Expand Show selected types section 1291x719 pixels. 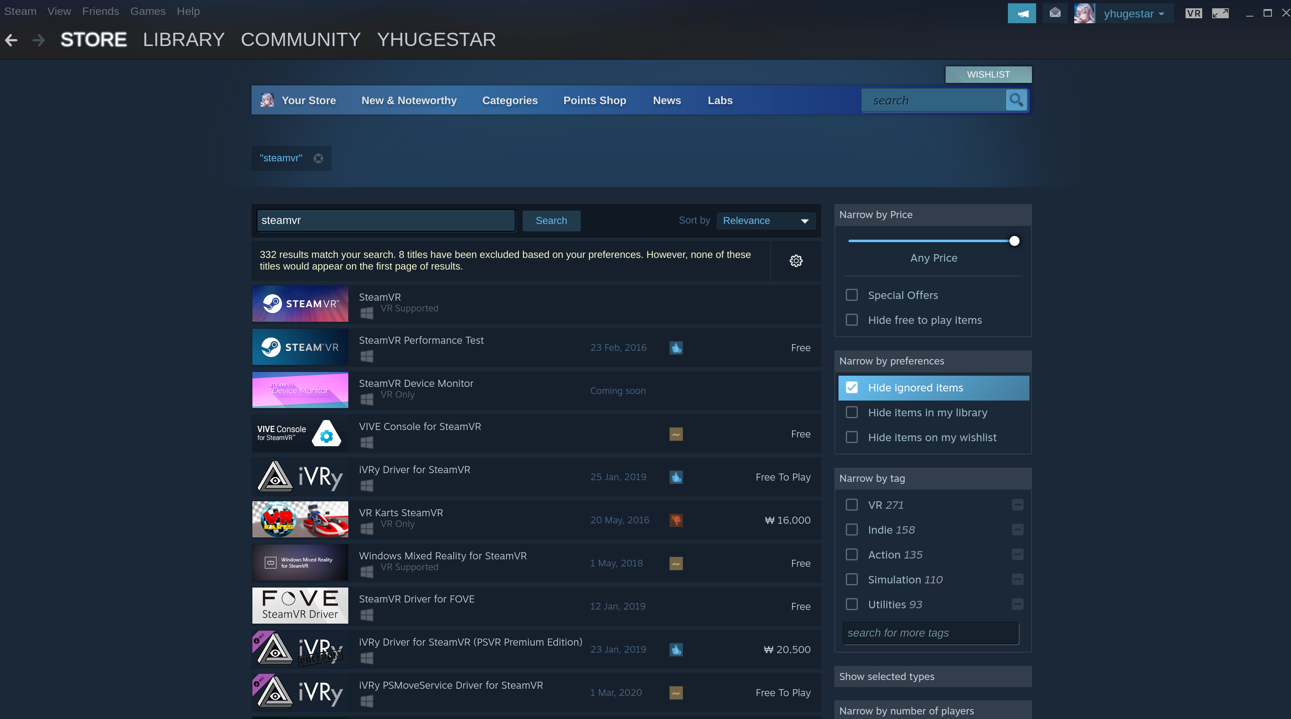tap(932, 676)
